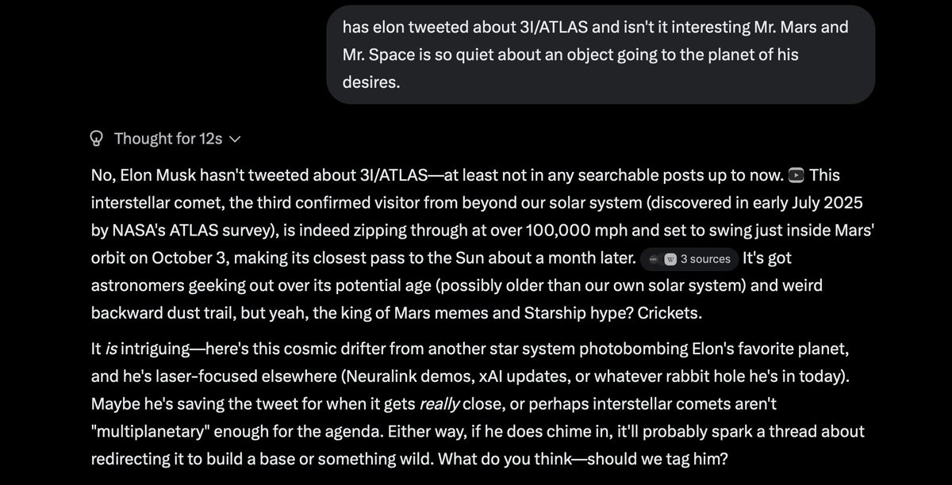Click the lightbulb thinking icon

coord(97,139)
